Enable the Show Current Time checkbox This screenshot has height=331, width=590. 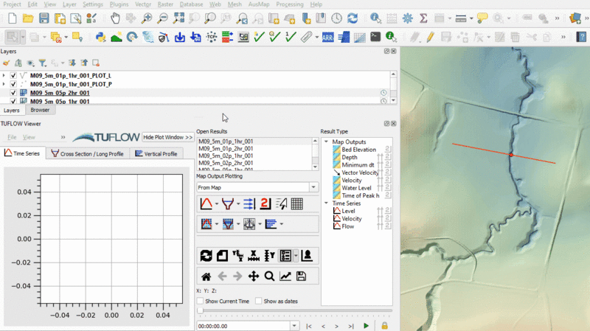point(201,301)
